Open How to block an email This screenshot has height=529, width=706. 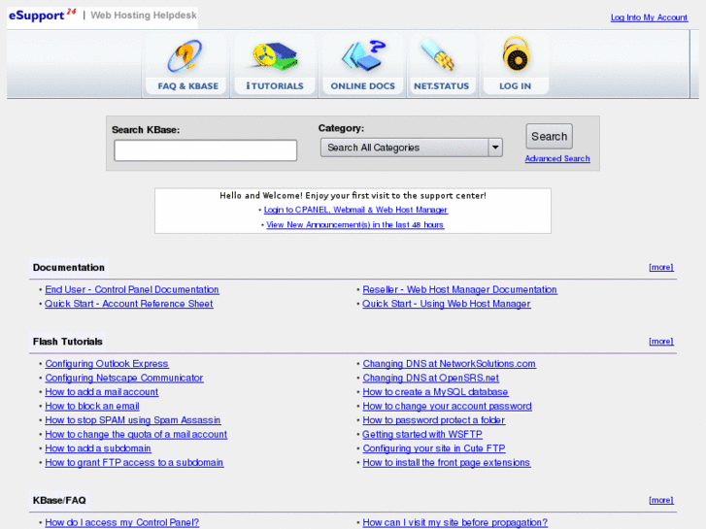coord(92,406)
